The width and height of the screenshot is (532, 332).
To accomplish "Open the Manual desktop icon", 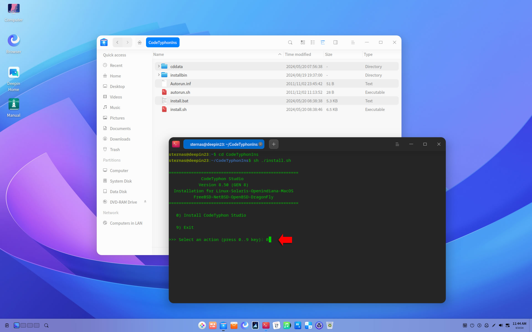I will 14,108.
